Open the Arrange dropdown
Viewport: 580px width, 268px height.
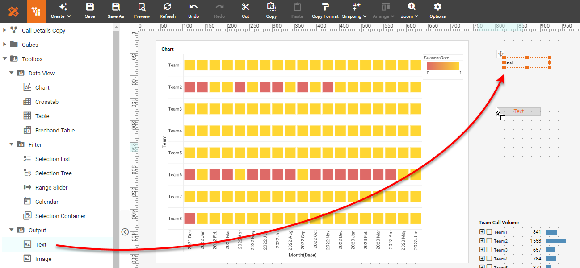(383, 11)
